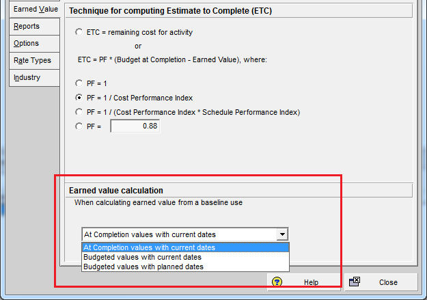
Task: Click the yellow Help question mark icon
Action: [x=277, y=282]
